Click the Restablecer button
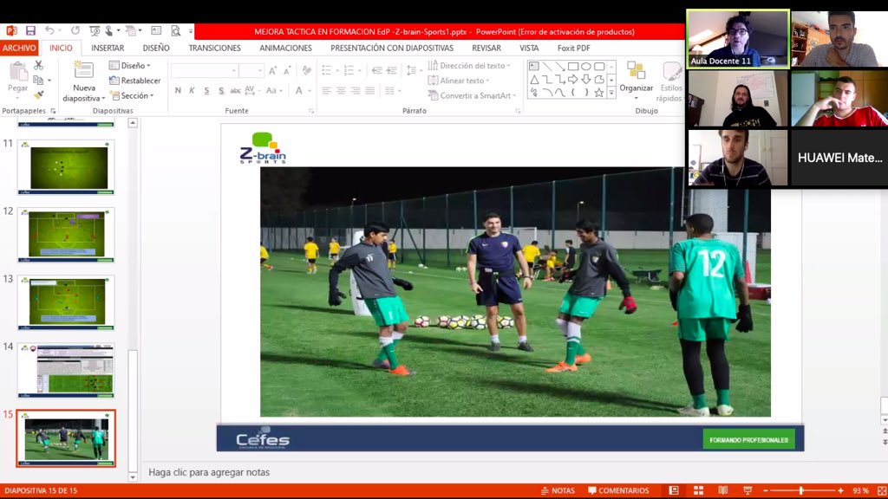This screenshot has height=499, width=888. [x=134, y=81]
